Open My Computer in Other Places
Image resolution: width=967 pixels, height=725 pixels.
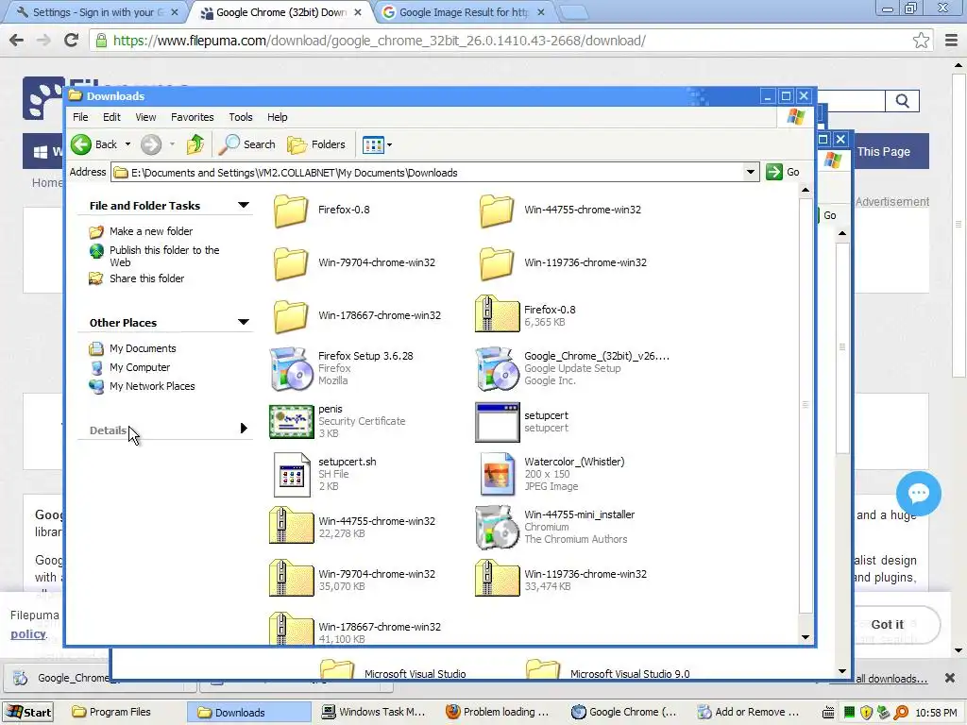[140, 367]
